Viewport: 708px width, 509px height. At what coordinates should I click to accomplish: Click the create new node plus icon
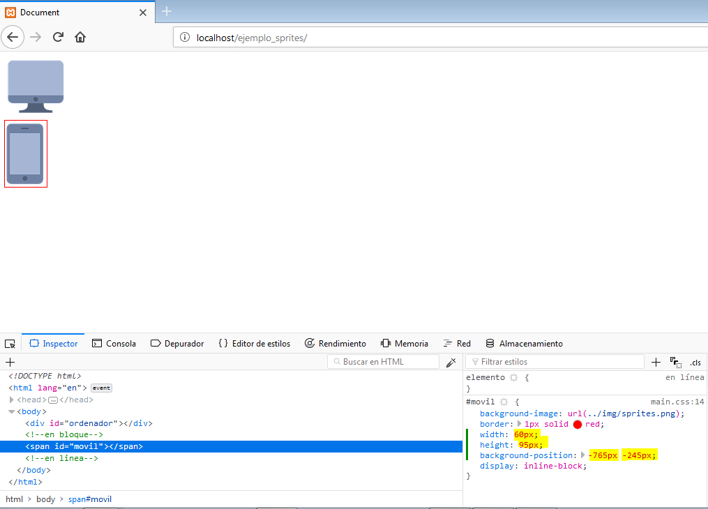10,362
